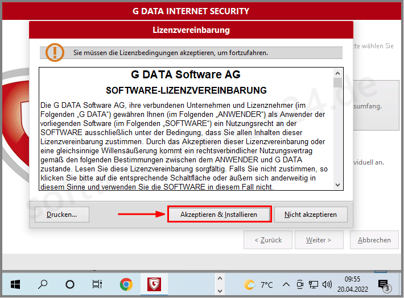Open the weather widget showing 7°C

[x=259, y=284]
